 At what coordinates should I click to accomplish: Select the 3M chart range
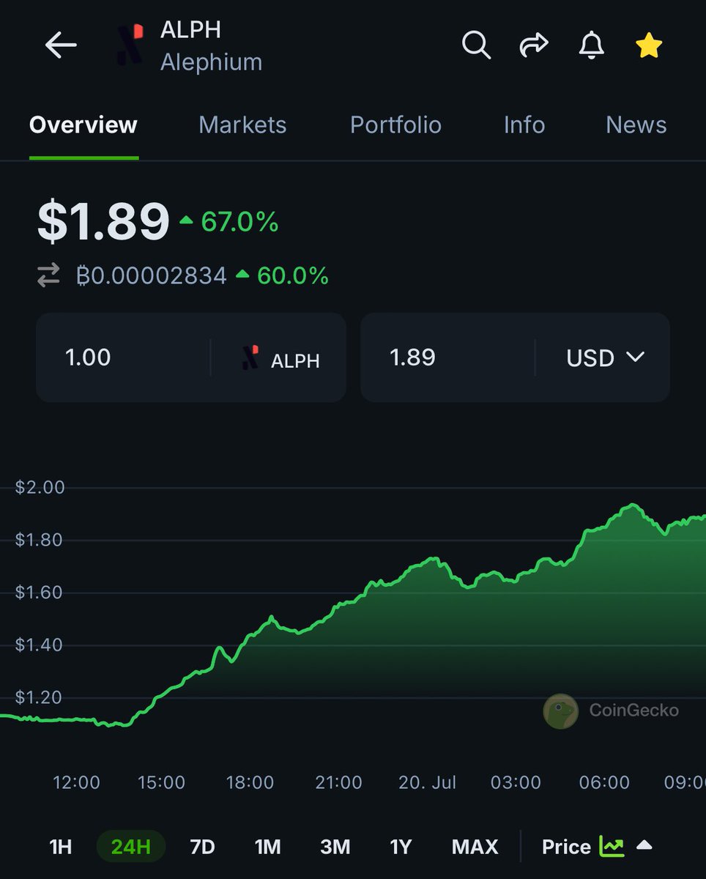click(335, 847)
